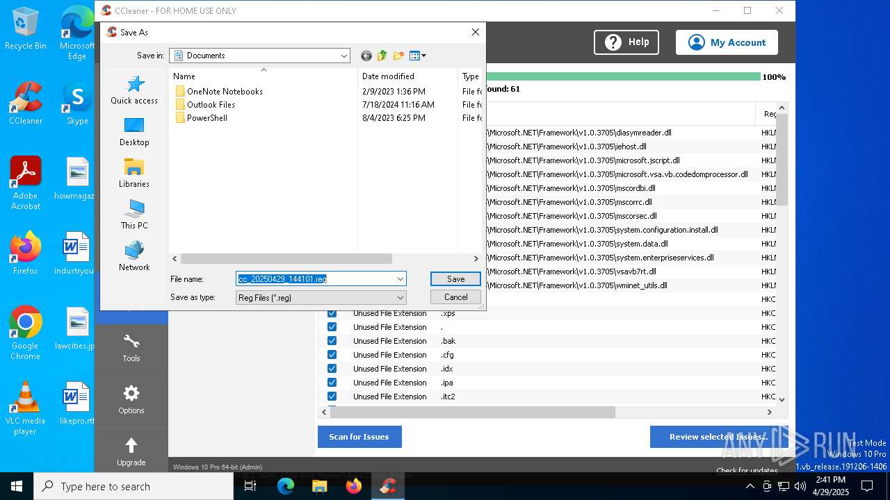Open the Google Chrome desktop shortcut
The height and width of the screenshot is (500, 890).
[26, 333]
